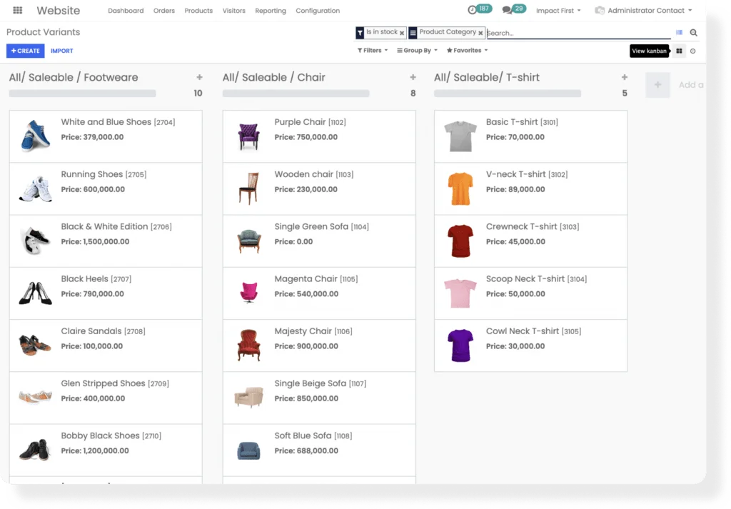Switch to the kanban view icon
The height and width of the screenshot is (509, 731).
coord(679,51)
